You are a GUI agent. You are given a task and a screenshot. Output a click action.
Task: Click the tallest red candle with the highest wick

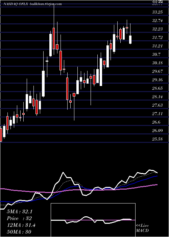tap(54, 38)
